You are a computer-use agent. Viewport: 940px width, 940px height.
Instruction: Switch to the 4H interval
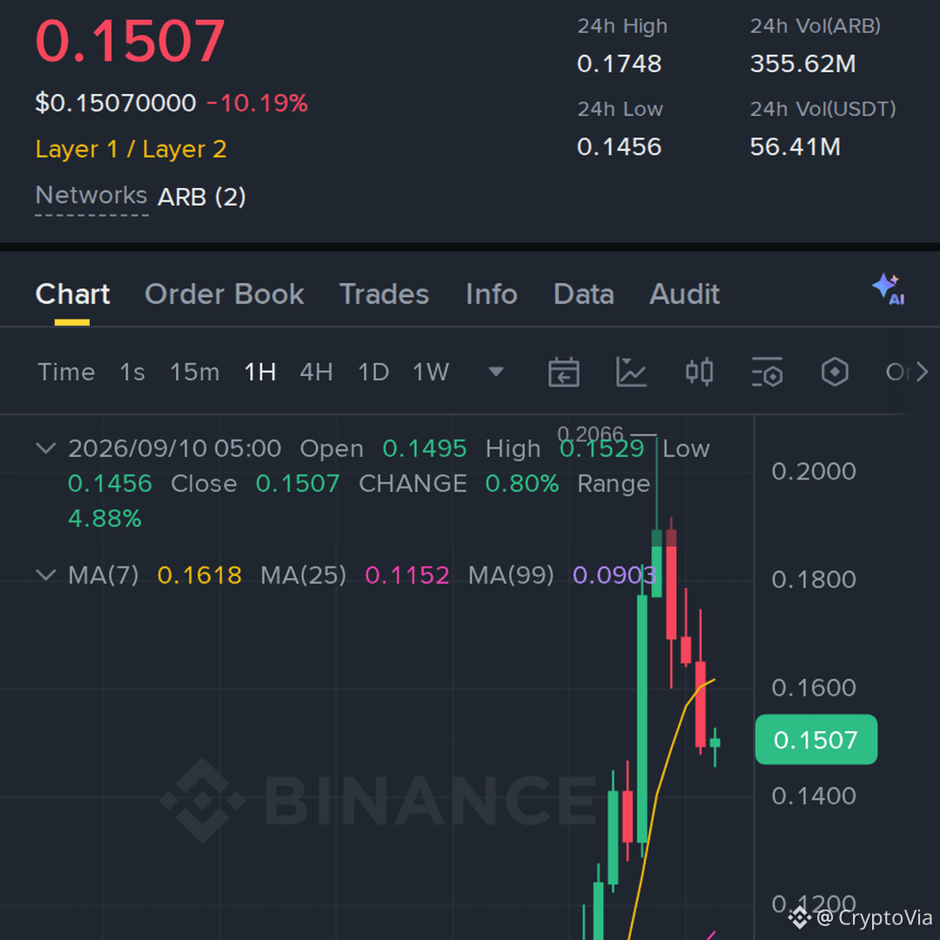317,373
